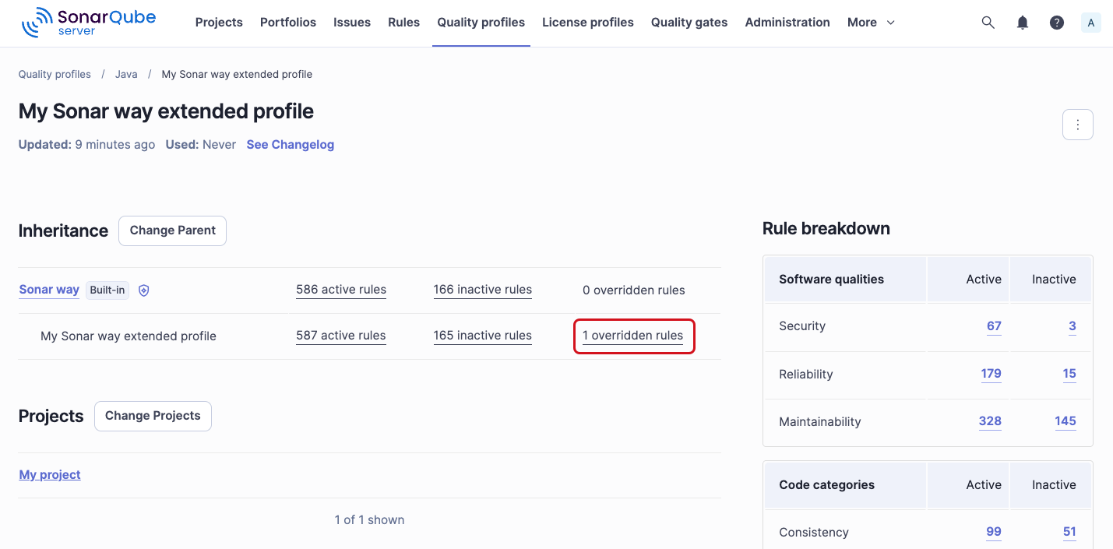Go to the Projects menu item
The height and width of the screenshot is (549, 1113).
[x=219, y=23]
